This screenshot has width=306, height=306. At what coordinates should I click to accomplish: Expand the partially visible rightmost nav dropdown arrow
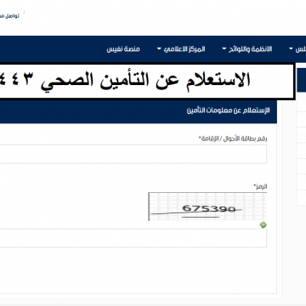click(291, 49)
